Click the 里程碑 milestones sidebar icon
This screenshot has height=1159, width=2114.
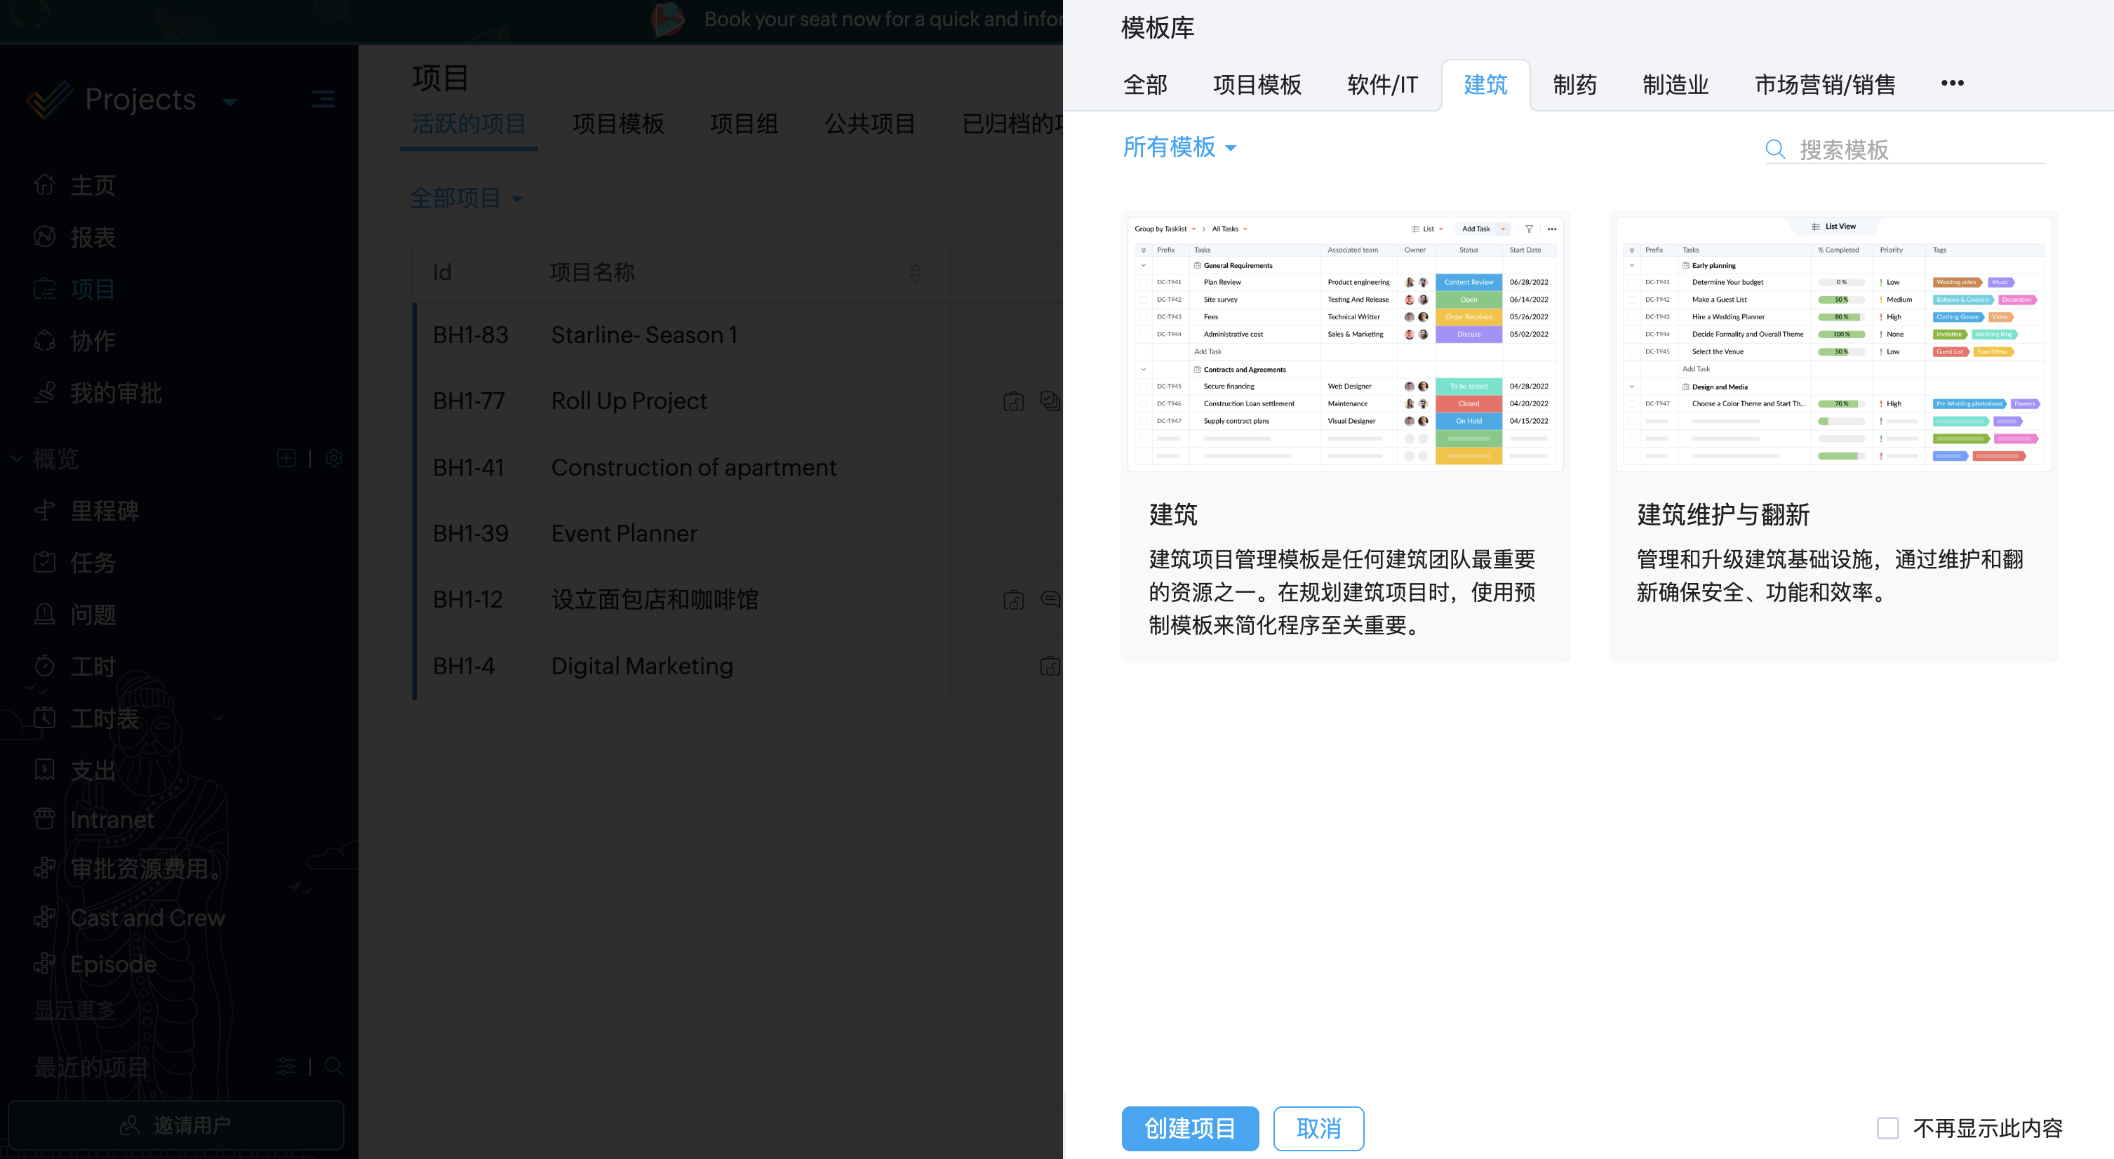point(44,511)
